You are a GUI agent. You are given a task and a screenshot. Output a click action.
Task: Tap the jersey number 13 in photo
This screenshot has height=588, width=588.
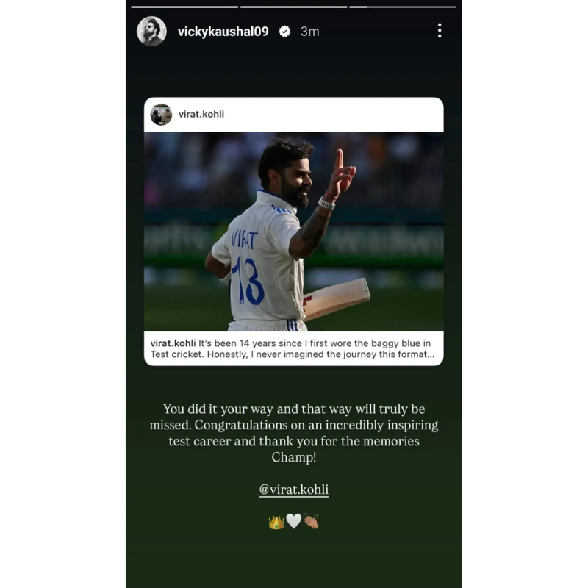click(x=248, y=282)
